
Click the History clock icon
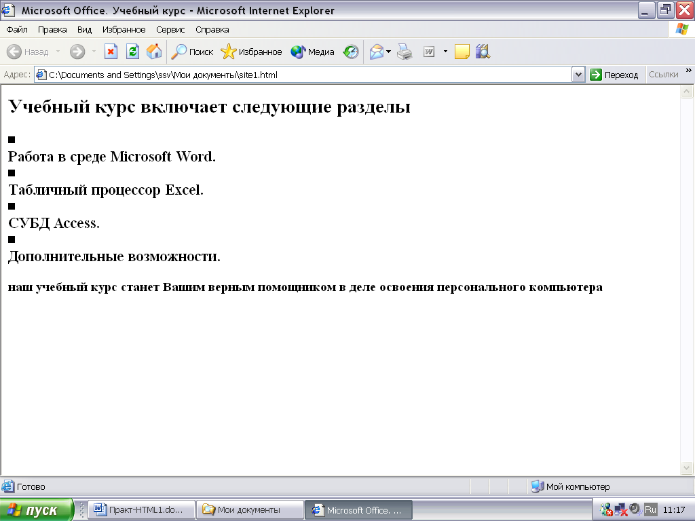(x=351, y=52)
